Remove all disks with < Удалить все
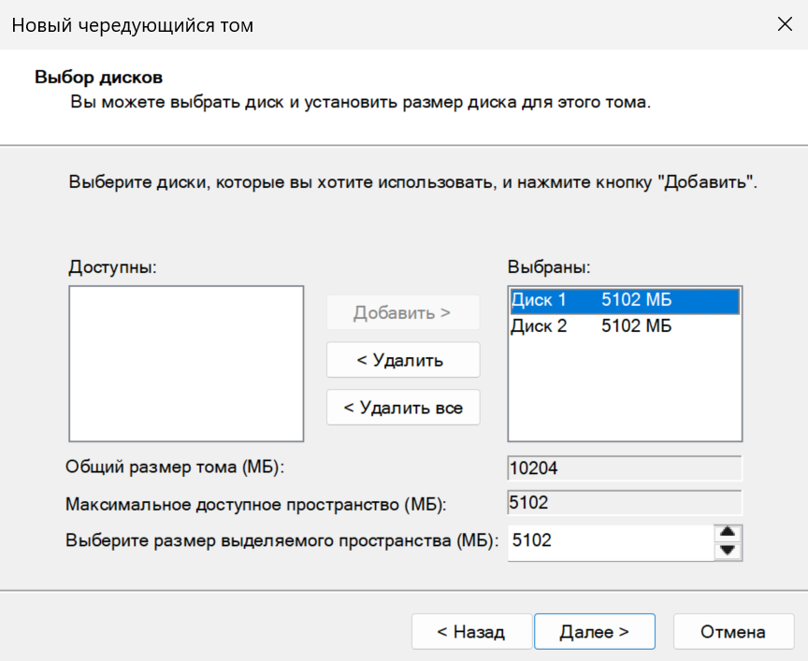 [403, 408]
